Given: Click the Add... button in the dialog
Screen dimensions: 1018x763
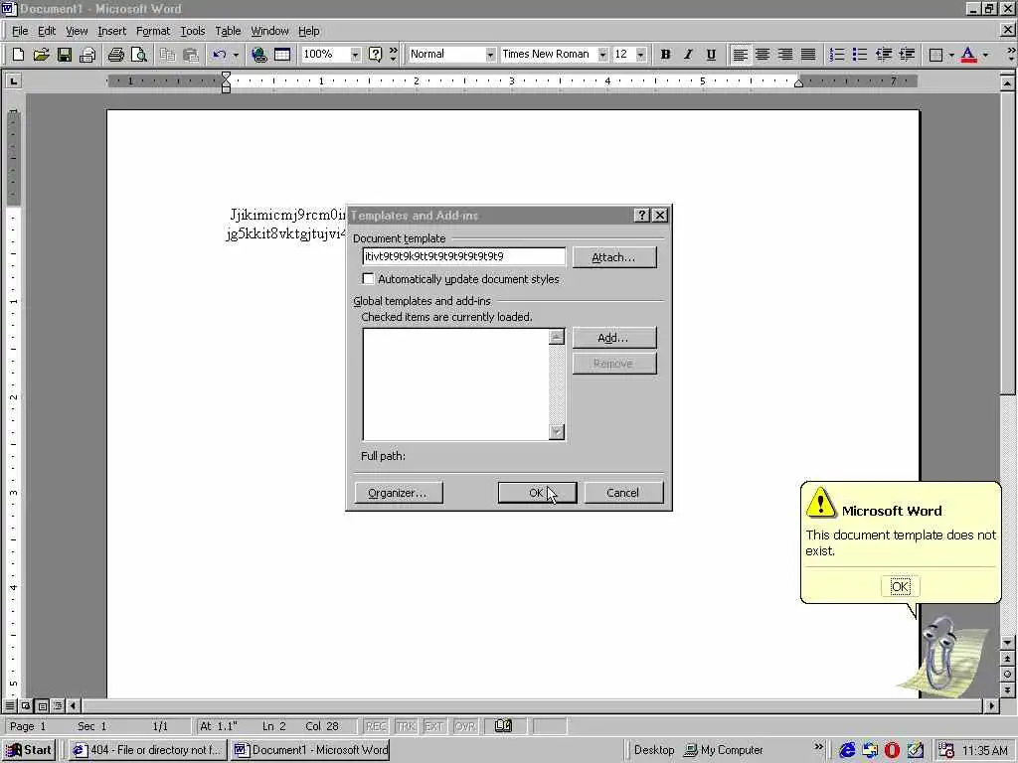Looking at the screenshot, I should (614, 338).
